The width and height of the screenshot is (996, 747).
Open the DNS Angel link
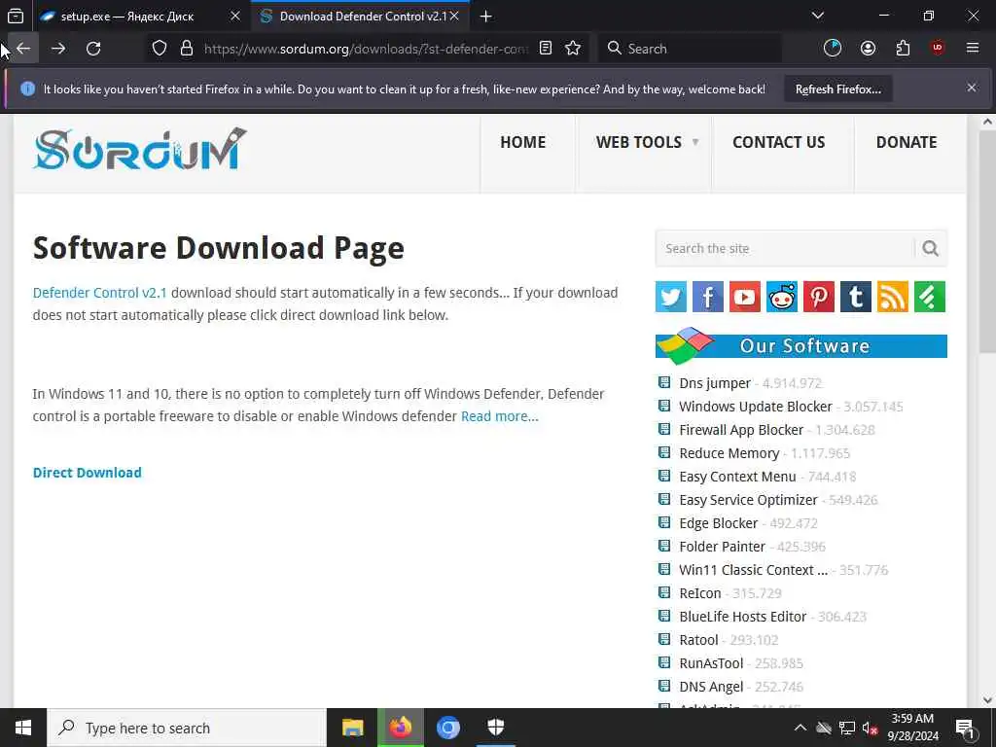click(711, 688)
